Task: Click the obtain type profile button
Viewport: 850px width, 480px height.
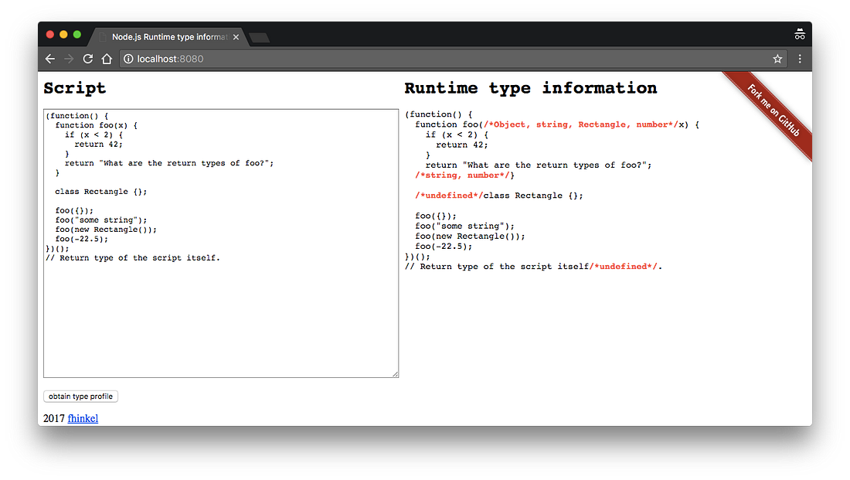Action: (x=80, y=396)
